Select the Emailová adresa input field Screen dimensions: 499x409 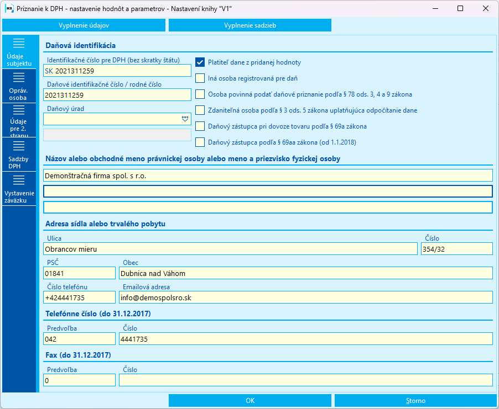pyautogui.click(x=306, y=298)
